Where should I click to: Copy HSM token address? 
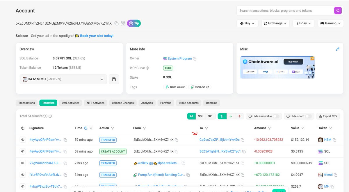(334, 140)
